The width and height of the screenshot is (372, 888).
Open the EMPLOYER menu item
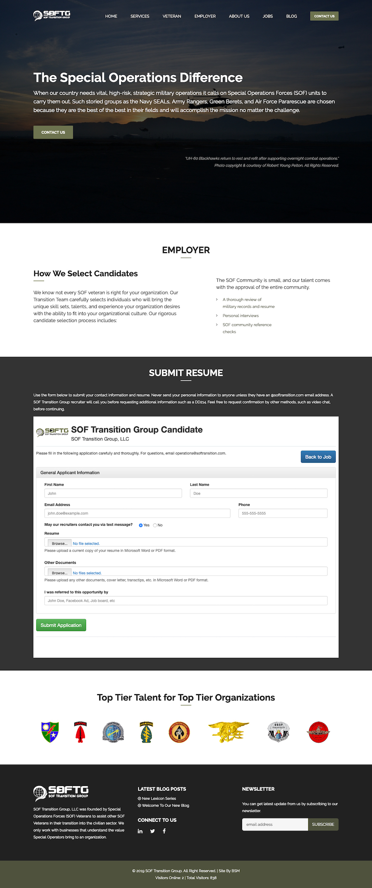coord(205,16)
